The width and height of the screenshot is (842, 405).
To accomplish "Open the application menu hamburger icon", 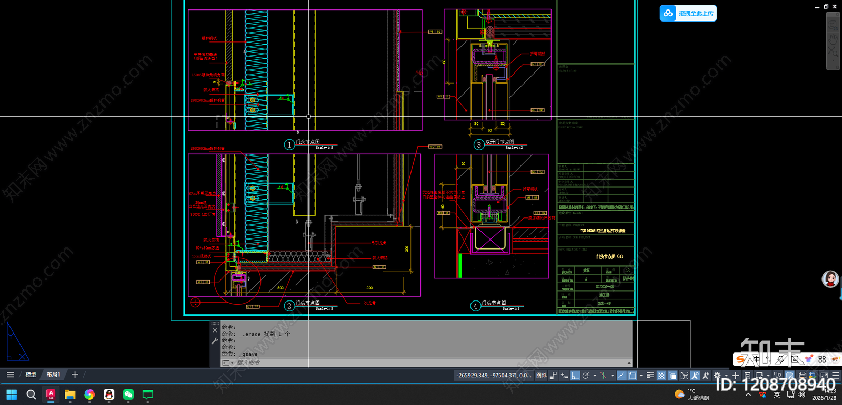I will (11, 375).
